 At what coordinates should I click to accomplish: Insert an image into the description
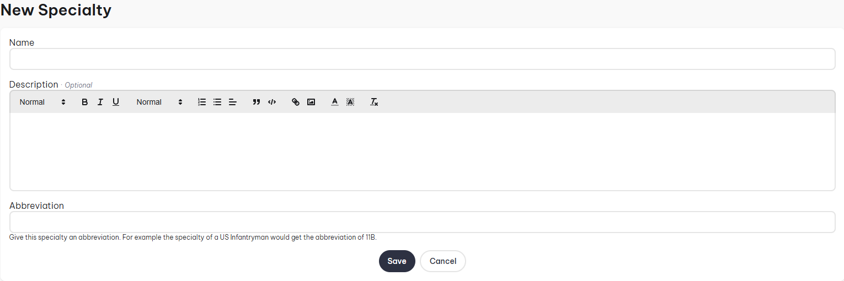(311, 102)
